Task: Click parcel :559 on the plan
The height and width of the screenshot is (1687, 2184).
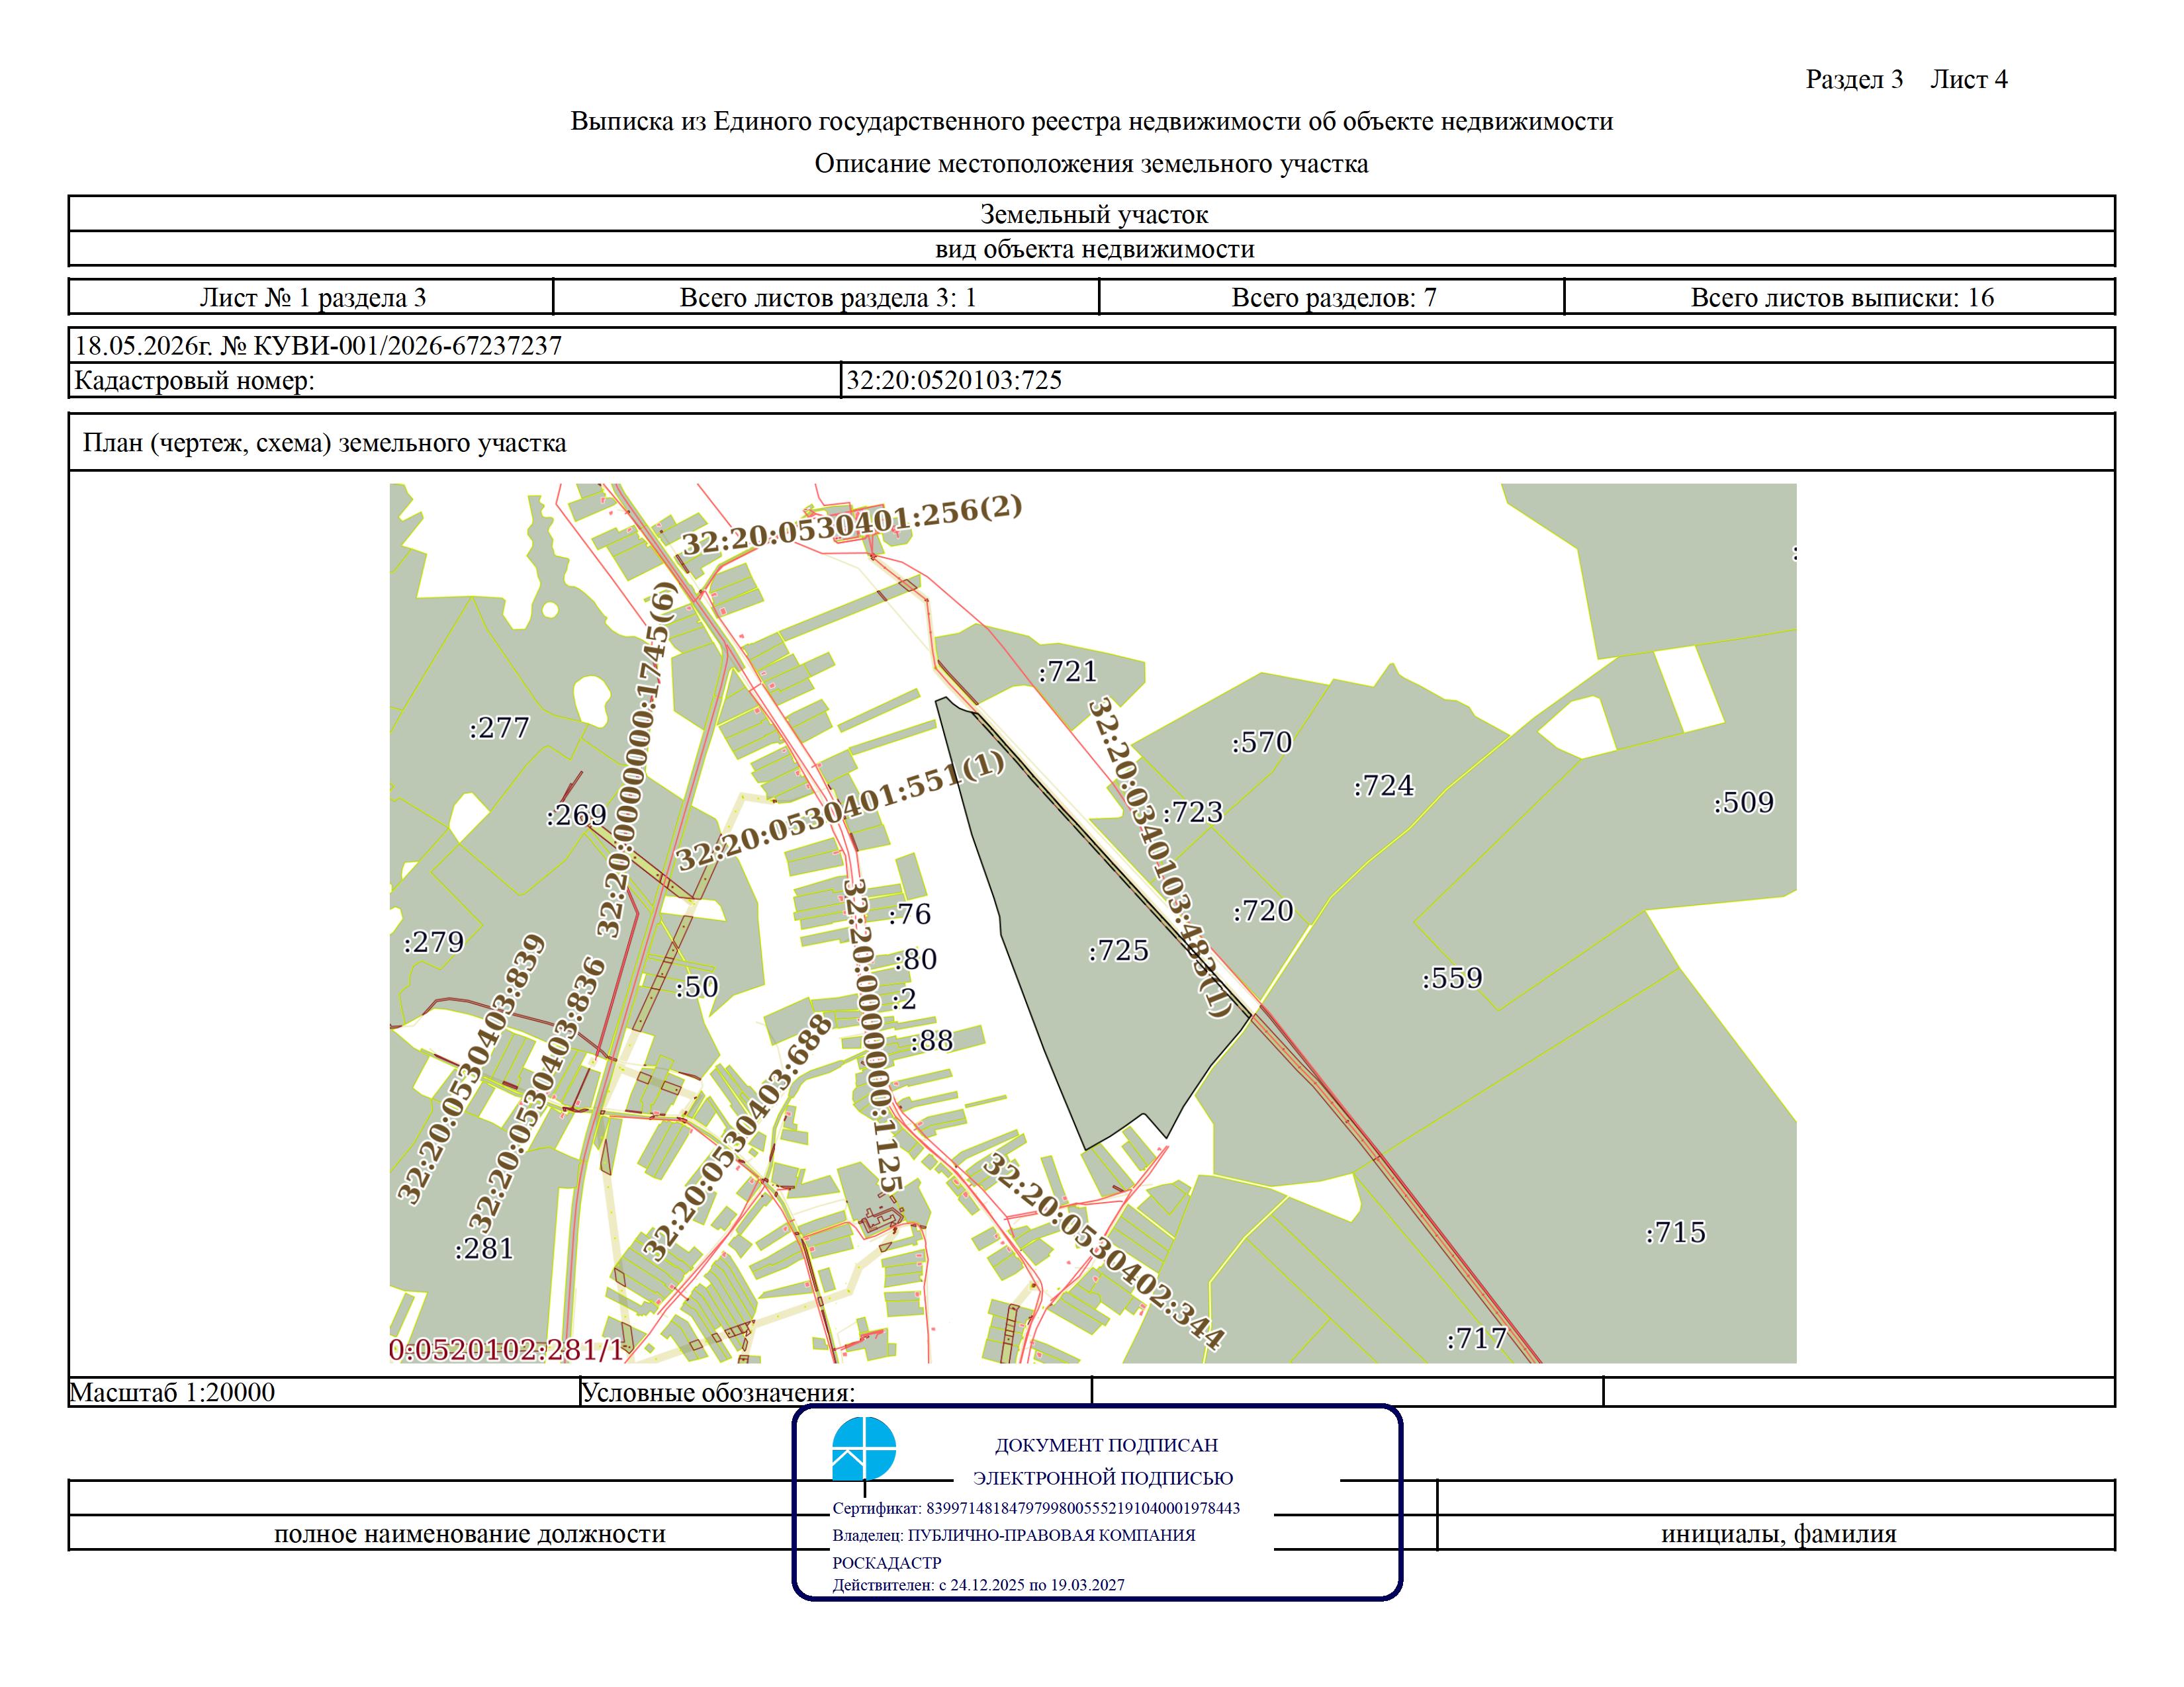Action: click(1452, 977)
